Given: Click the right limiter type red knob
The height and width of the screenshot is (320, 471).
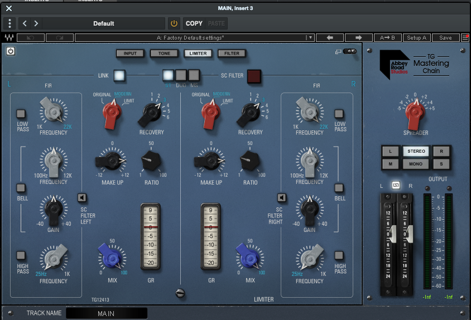Looking at the screenshot, I should [211, 113].
